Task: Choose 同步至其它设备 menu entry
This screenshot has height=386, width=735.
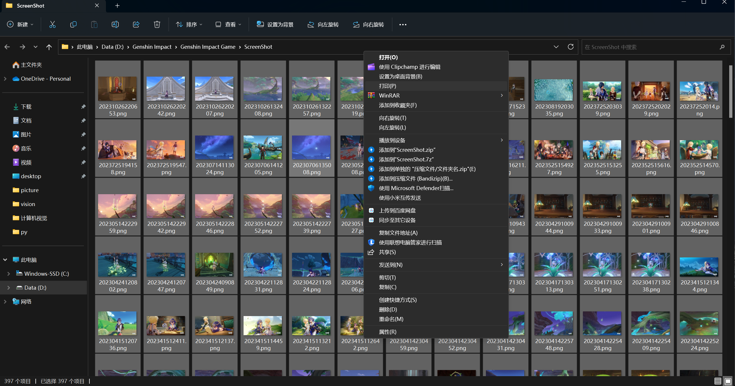Action: tap(436, 220)
